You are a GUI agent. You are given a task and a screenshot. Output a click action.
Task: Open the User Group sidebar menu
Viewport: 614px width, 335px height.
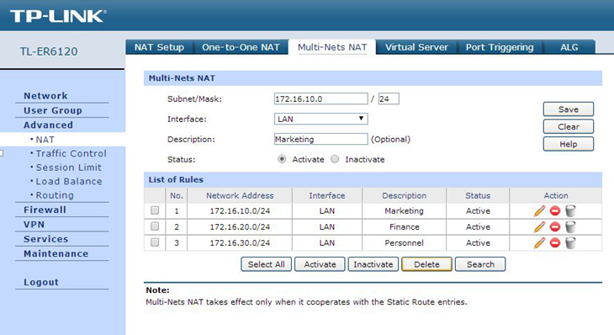coord(53,110)
